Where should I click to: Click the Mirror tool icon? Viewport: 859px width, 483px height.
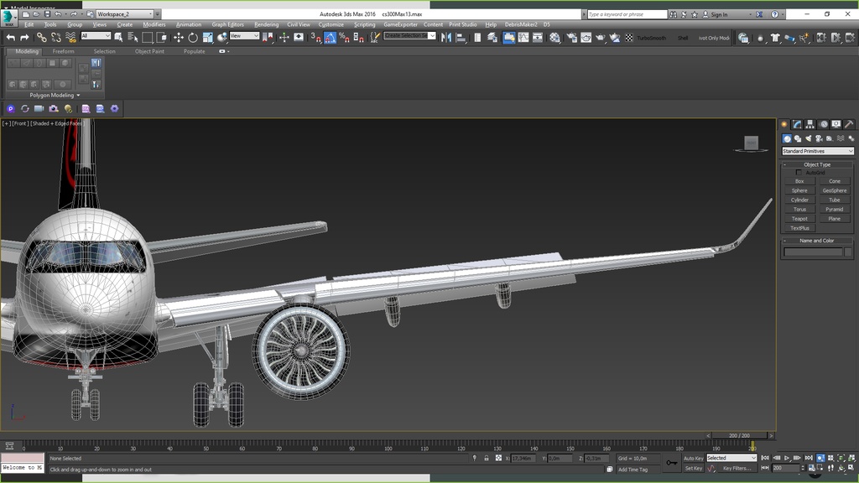pos(446,37)
